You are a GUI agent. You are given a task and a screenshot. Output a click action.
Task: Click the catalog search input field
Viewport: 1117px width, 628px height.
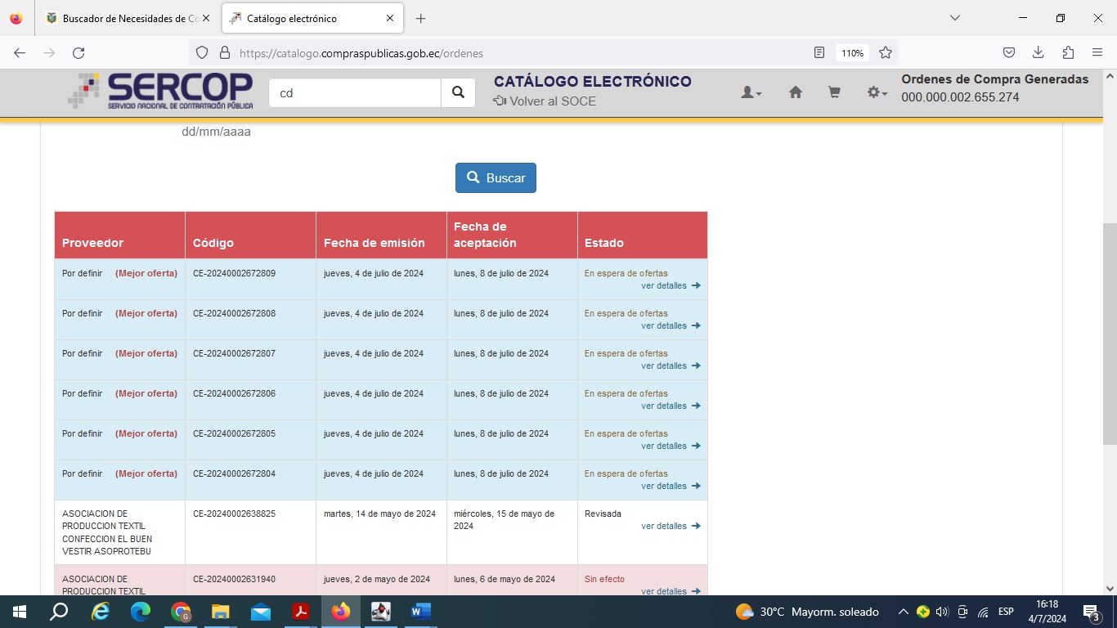[355, 93]
